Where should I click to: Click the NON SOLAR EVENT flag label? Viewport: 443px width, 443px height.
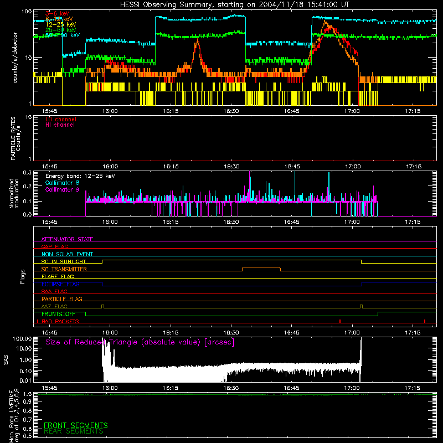(67, 254)
